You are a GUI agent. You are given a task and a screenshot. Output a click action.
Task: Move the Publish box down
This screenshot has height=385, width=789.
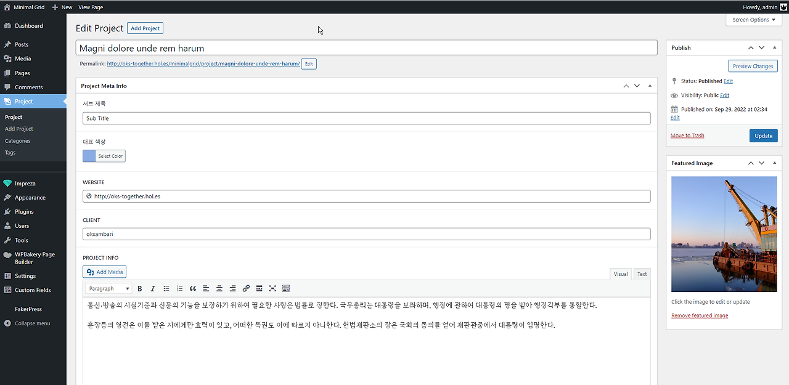point(762,47)
